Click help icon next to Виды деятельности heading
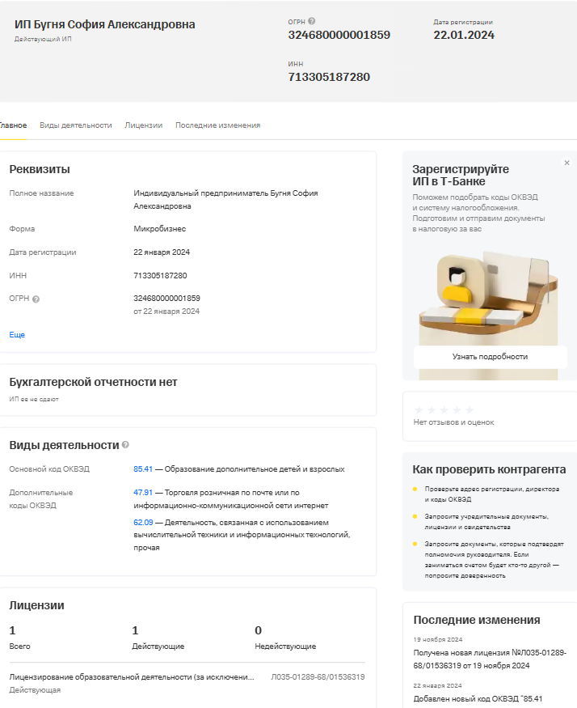 pos(125,445)
